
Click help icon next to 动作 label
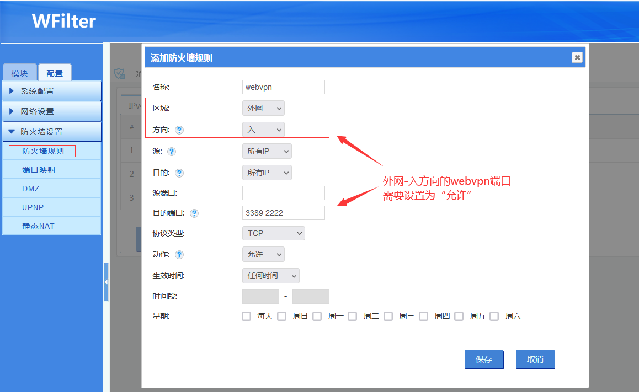point(179,255)
